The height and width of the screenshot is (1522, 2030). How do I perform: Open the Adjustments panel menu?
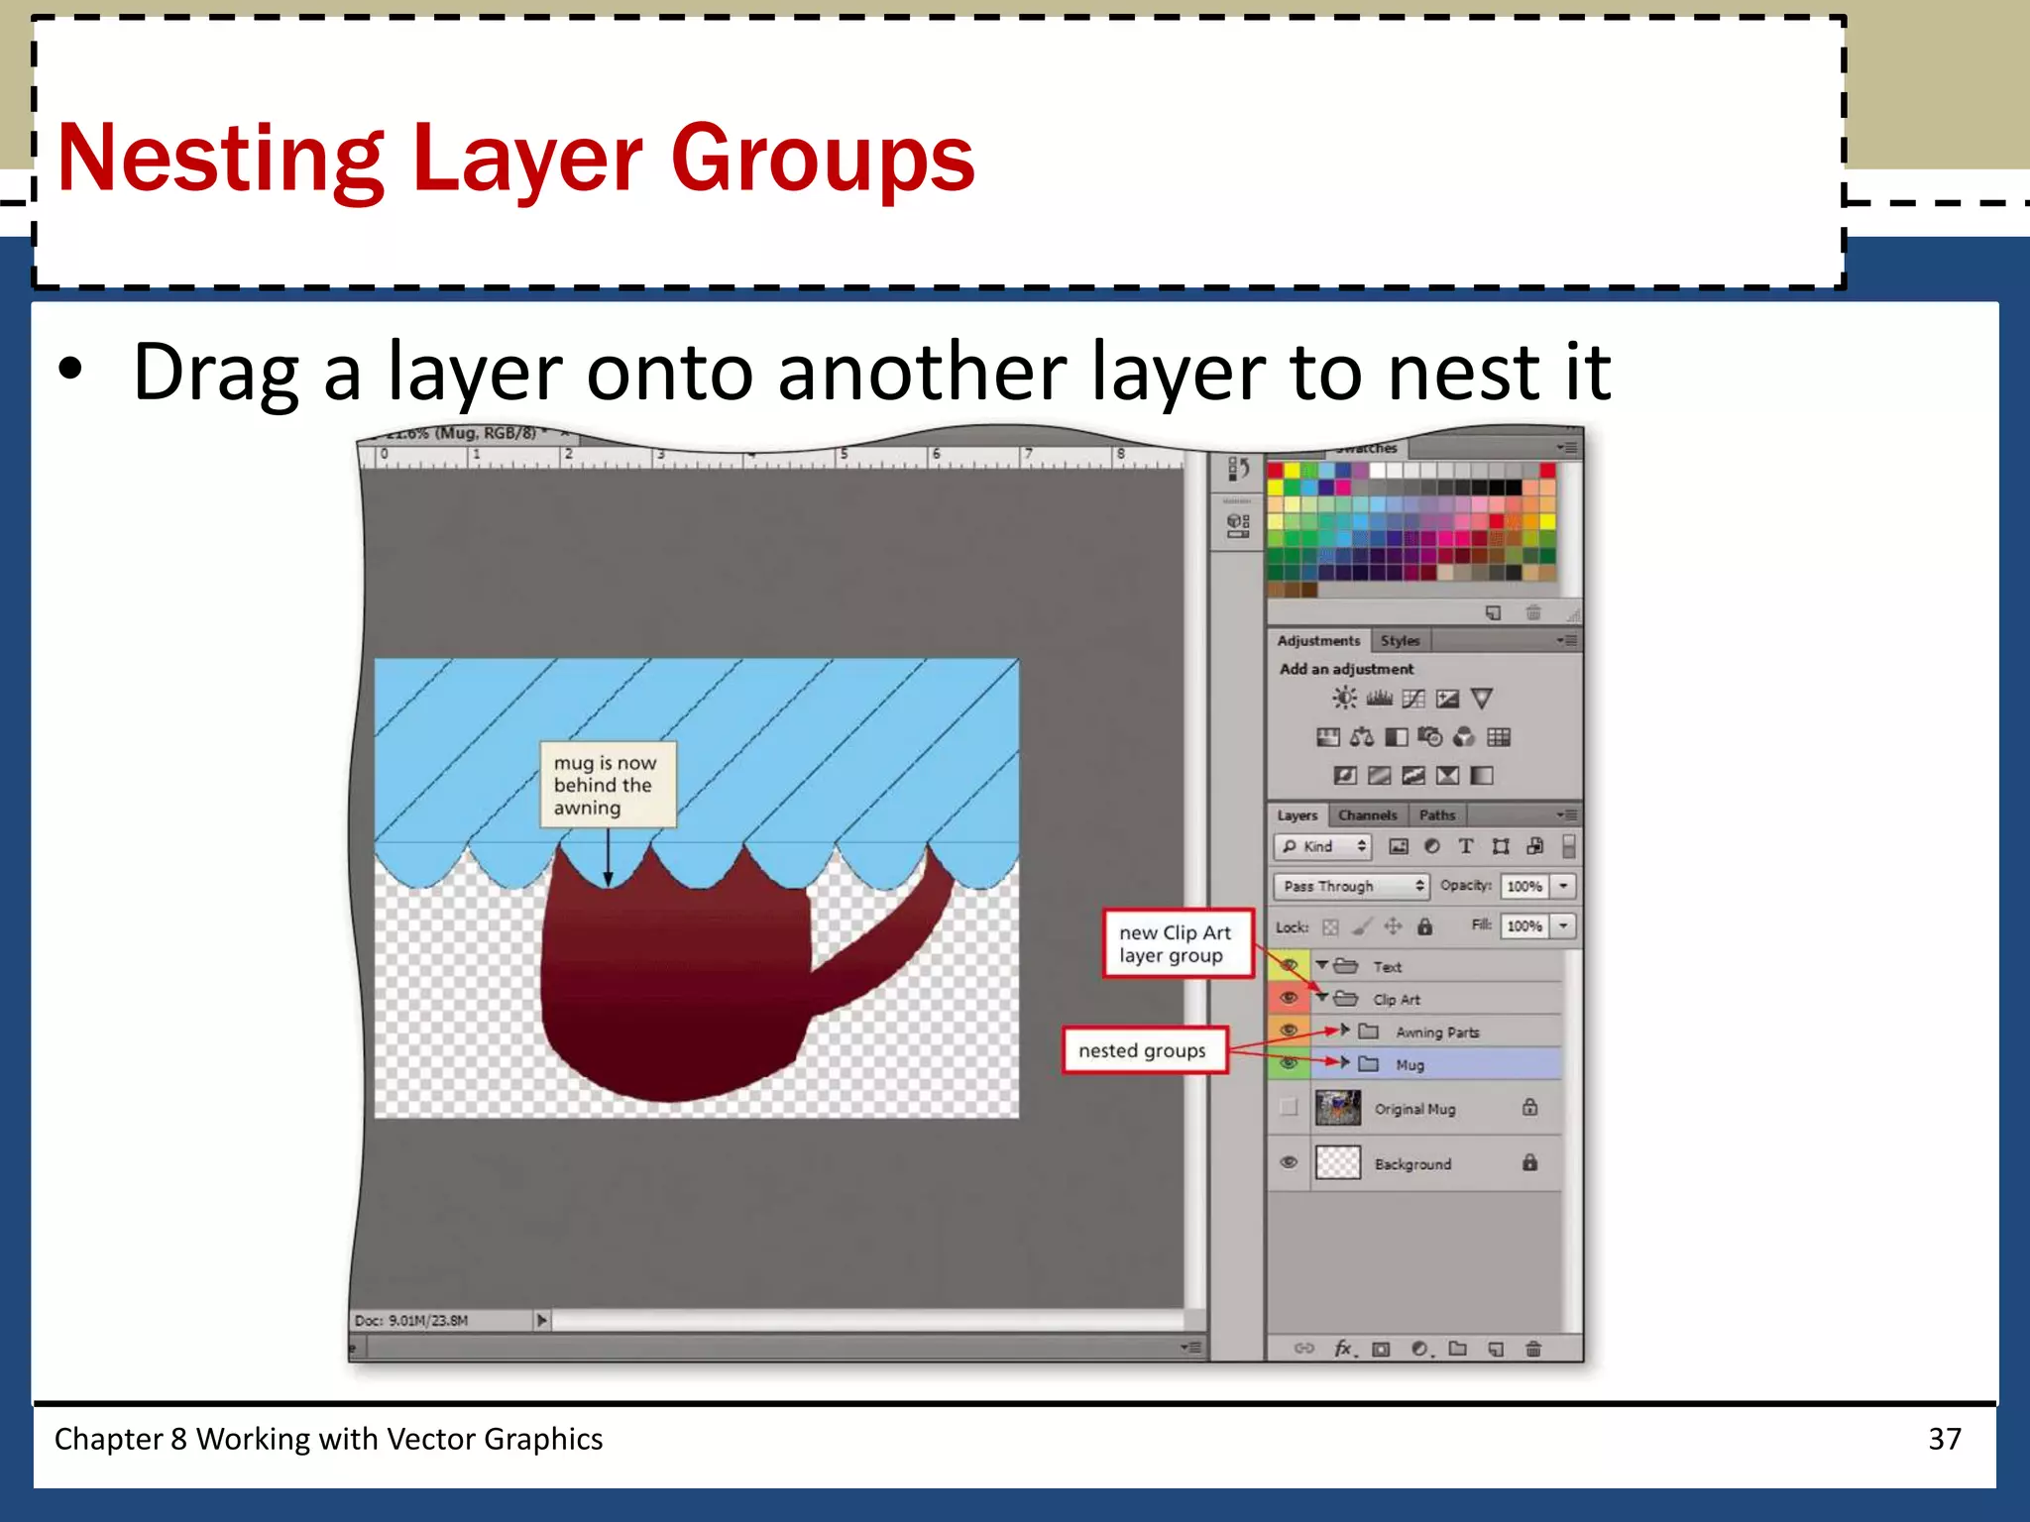point(1566,640)
